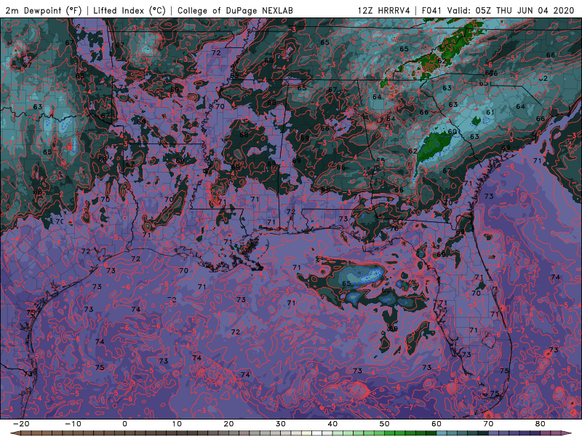
Task: Click the "70" label on the color scale
Action: coord(488,424)
